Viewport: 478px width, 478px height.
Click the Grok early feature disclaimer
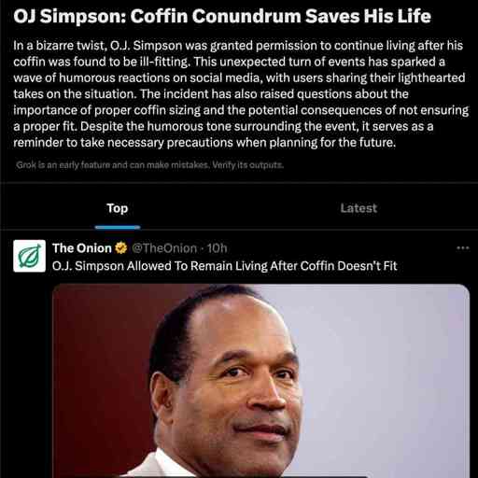click(x=149, y=164)
